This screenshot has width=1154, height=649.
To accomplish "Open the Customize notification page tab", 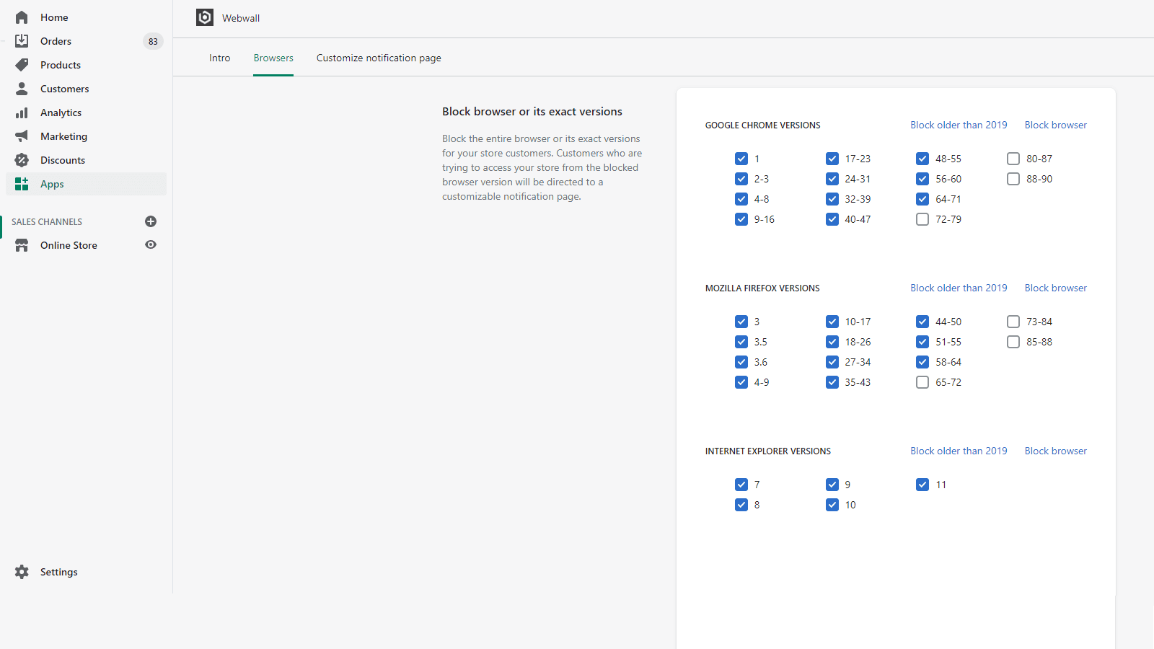I will point(378,57).
